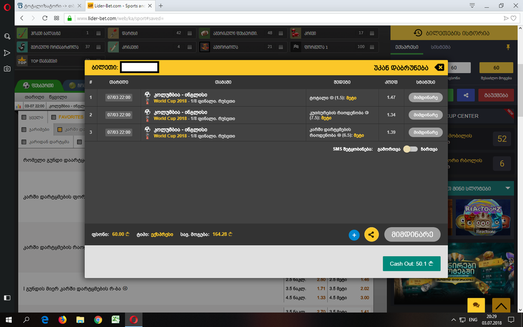Open Microsoft Edge from taskbar

click(x=45, y=320)
